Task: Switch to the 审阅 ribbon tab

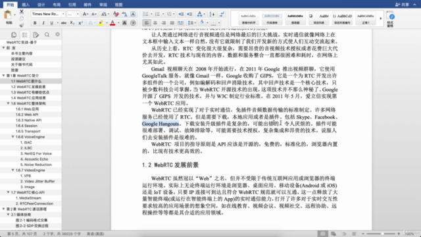Action: (103, 5)
